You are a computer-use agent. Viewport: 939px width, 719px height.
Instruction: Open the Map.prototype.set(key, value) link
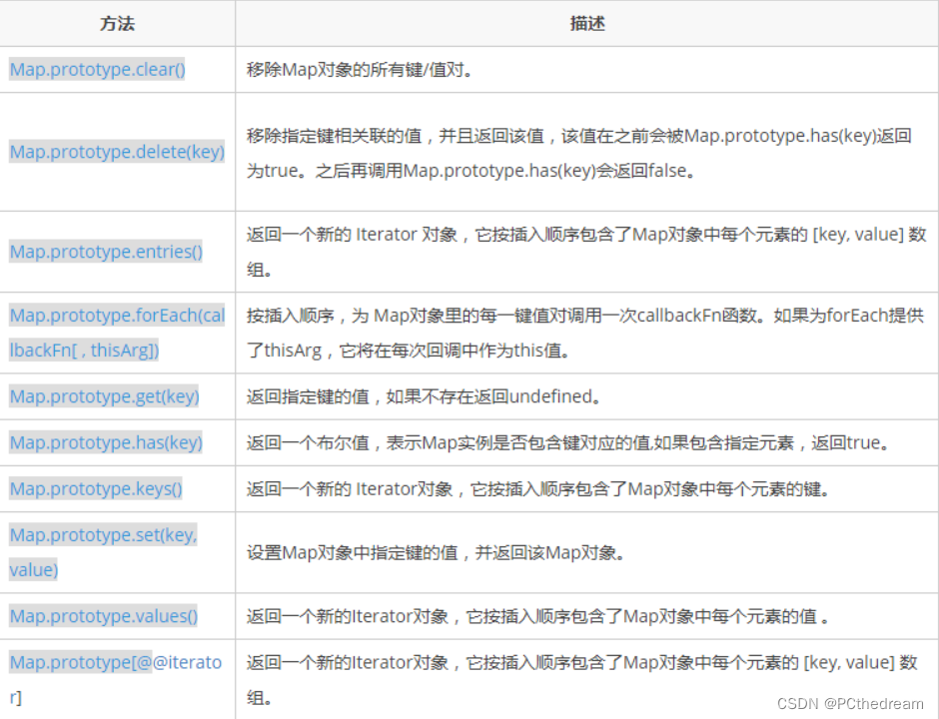[x=103, y=552]
